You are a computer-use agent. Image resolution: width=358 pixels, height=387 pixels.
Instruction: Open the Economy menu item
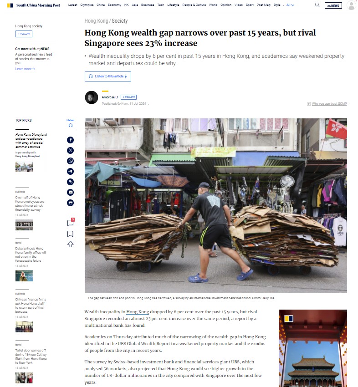click(x=115, y=5)
